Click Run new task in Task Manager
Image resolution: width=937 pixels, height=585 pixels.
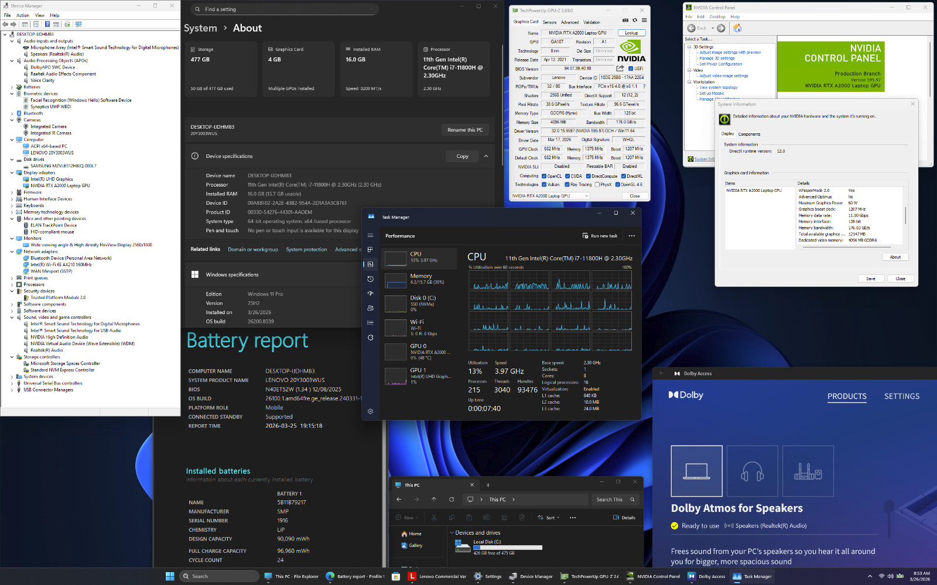[x=600, y=236]
